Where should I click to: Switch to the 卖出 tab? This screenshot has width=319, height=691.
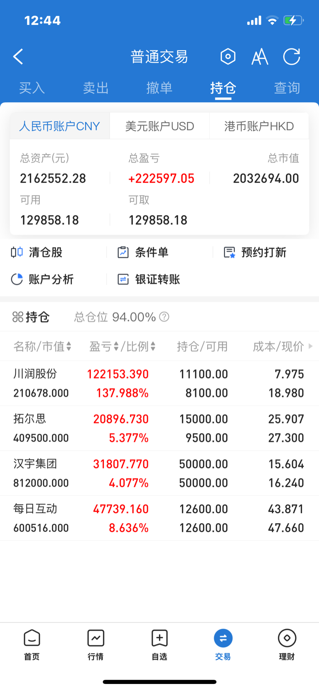[x=96, y=88]
